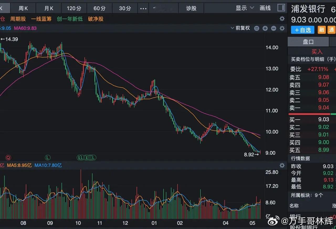Select the 120分 timeframe tab

(74, 8)
